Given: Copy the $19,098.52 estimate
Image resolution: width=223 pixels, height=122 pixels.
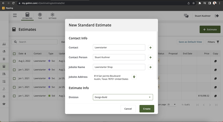Looking at the screenshot, I should point(215,96).
